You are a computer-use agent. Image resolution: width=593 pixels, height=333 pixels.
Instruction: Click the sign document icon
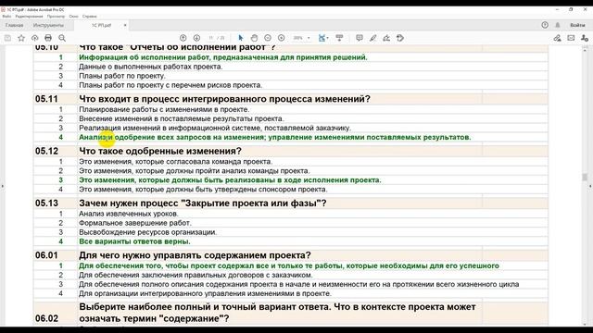tap(386, 38)
